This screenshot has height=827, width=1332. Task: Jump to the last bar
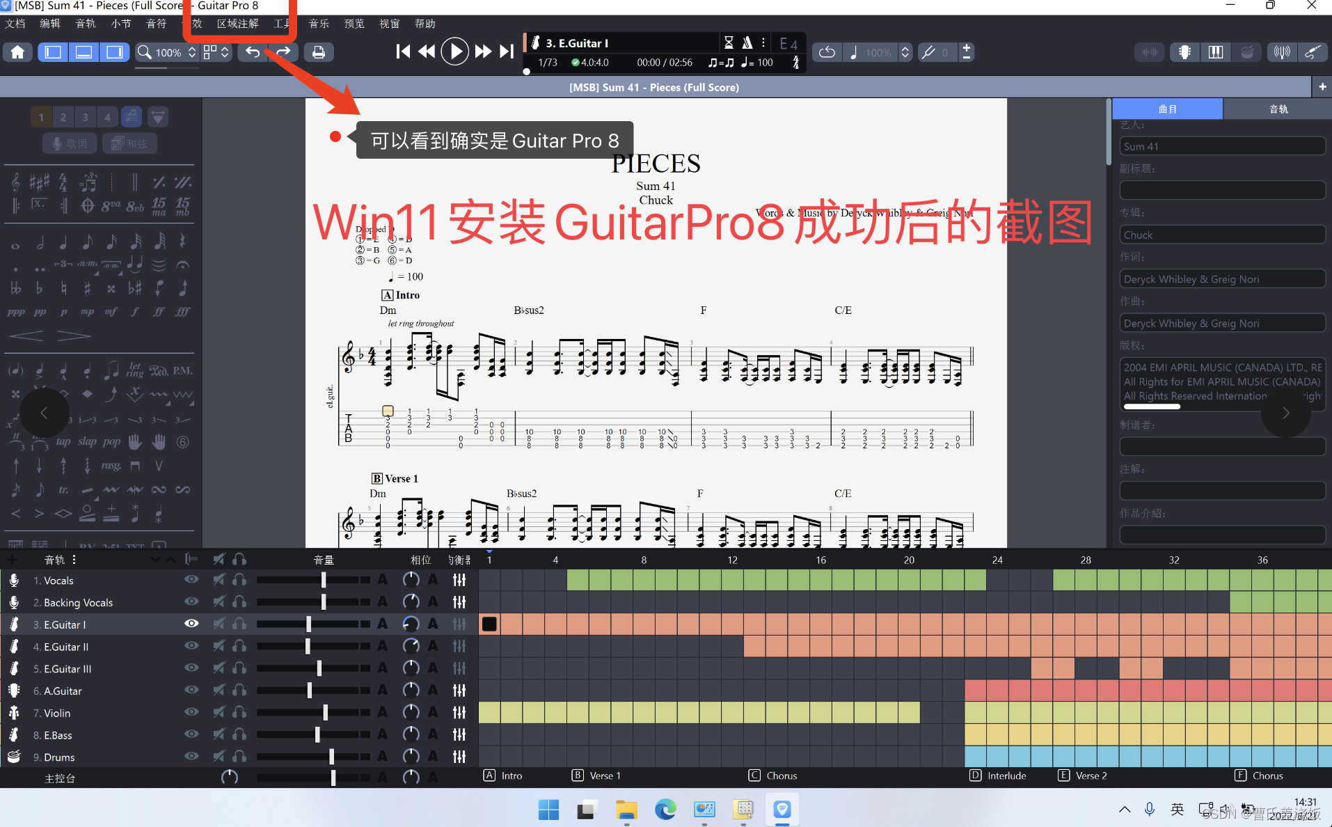(507, 52)
